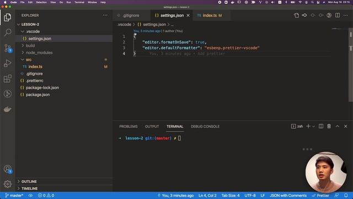Collapse the src folder
Image resolution: width=353 pixels, height=199 pixels.
(23, 60)
